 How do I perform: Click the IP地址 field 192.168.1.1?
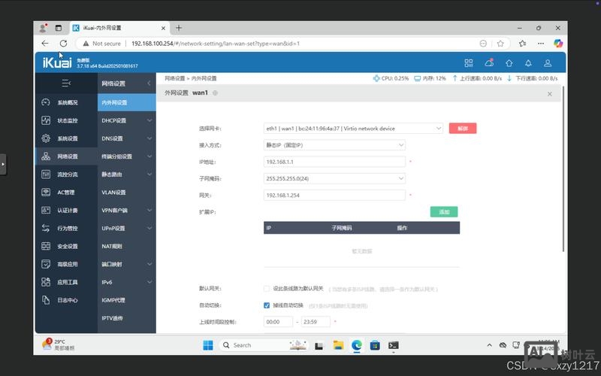[x=334, y=162]
